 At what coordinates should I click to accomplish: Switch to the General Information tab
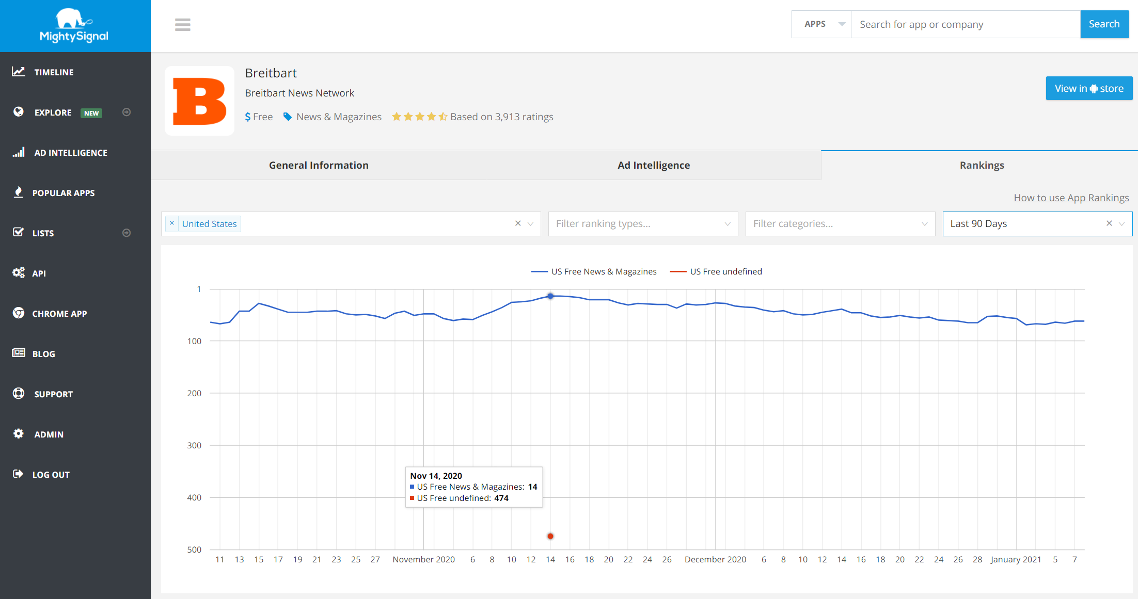pos(319,165)
